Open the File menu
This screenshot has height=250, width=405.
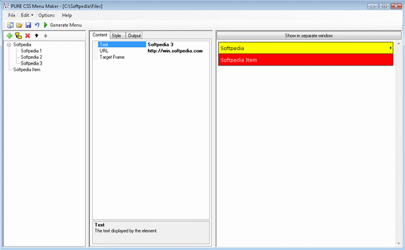pyautogui.click(x=11, y=16)
